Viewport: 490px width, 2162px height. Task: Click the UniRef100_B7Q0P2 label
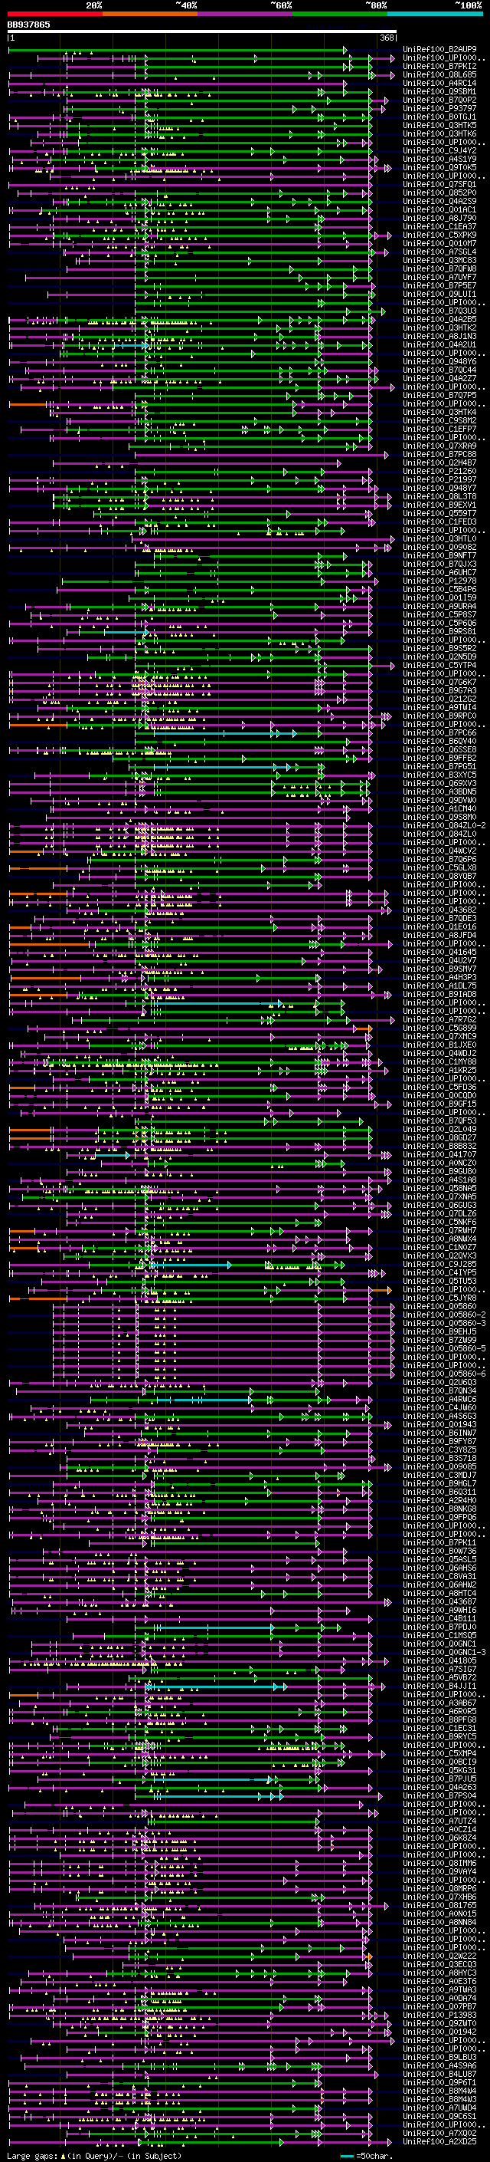click(439, 100)
